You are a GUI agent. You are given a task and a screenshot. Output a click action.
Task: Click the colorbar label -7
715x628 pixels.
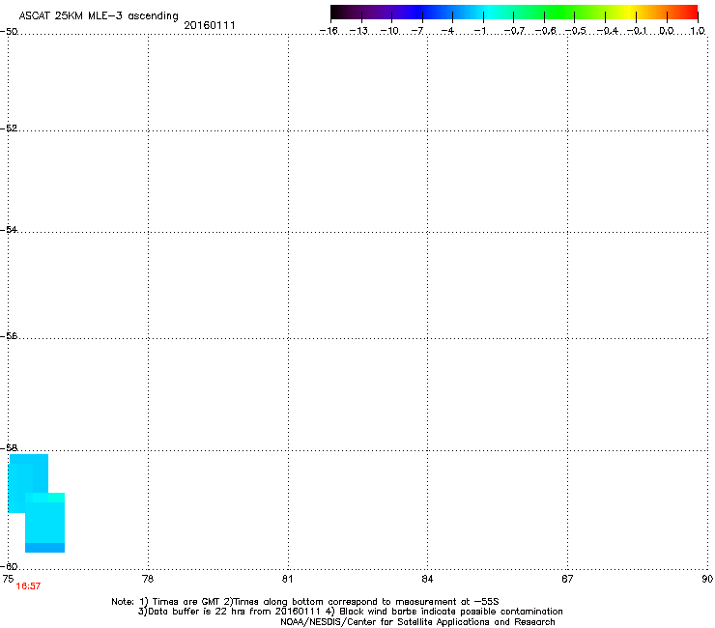(417, 31)
